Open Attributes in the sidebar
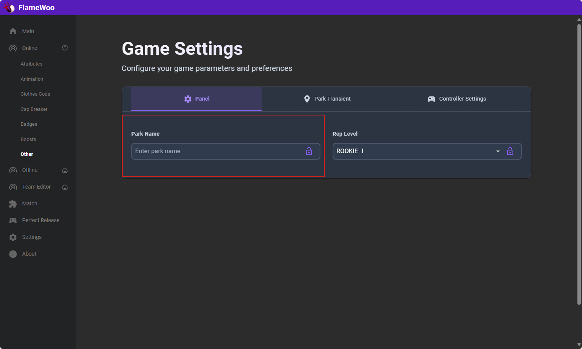Image resolution: width=582 pixels, height=349 pixels. click(x=31, y=64)
